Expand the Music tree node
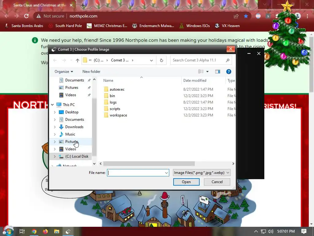Image resolution: width=314 pixels, height=236 pixels. [x=55, y=134]
